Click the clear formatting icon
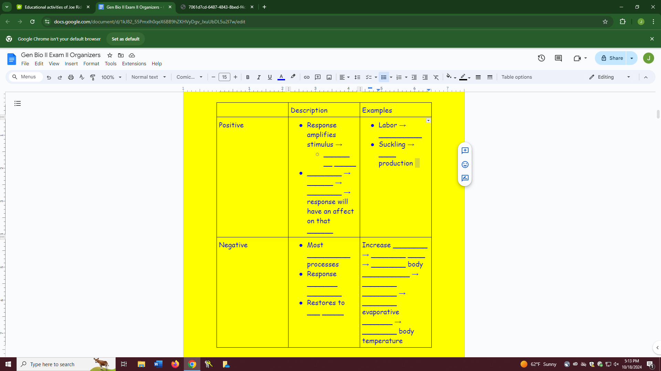 click(436, 77)
